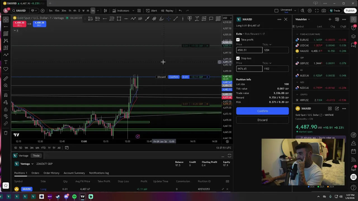Edit the Take profit price field 4500.51
The image size is (358, 201).
[249, 50]
